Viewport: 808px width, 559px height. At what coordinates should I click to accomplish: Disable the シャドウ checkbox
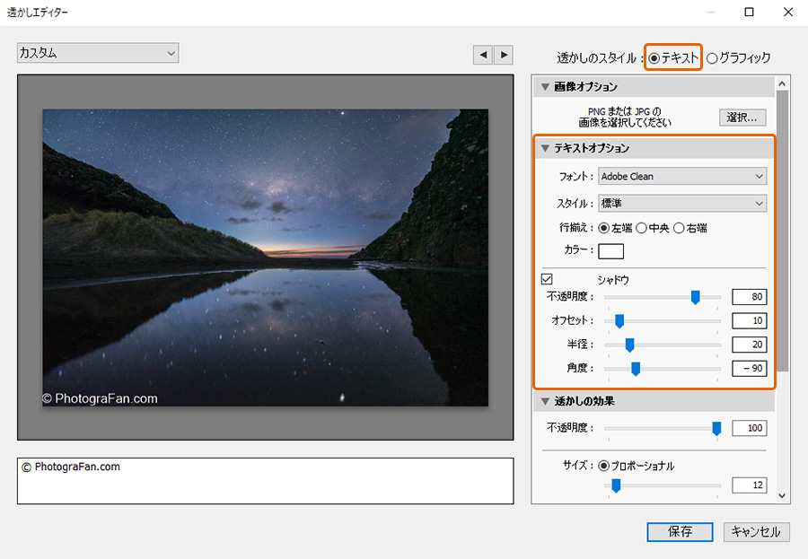point(547,279)
